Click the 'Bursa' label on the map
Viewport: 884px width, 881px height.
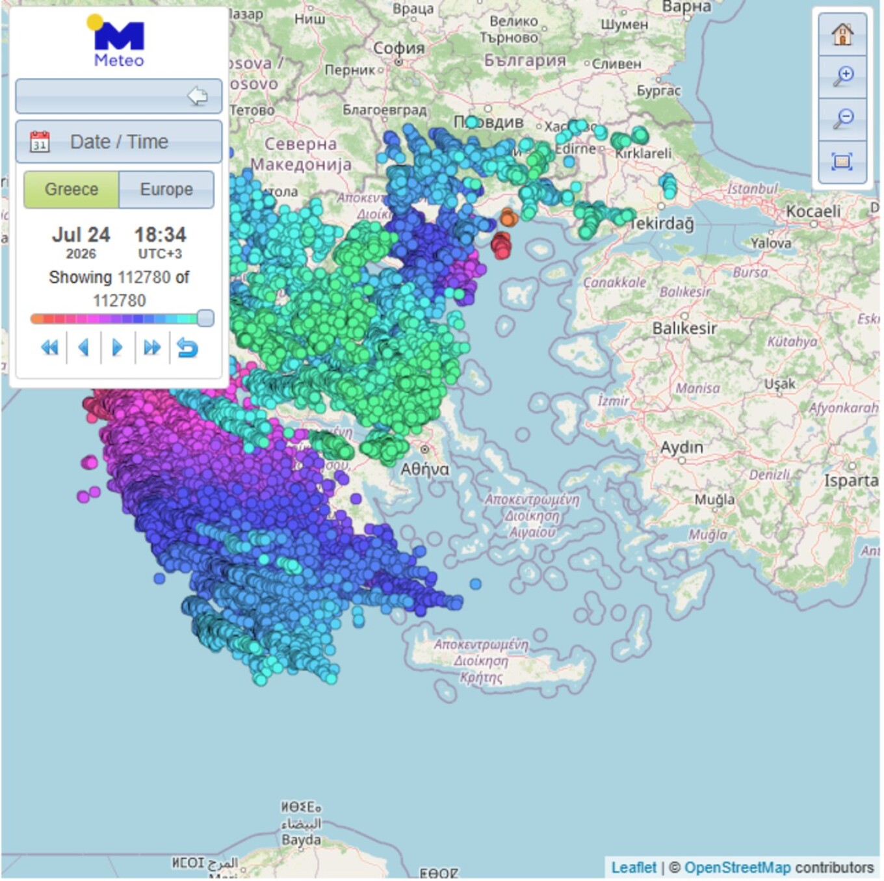coord(750,272)
